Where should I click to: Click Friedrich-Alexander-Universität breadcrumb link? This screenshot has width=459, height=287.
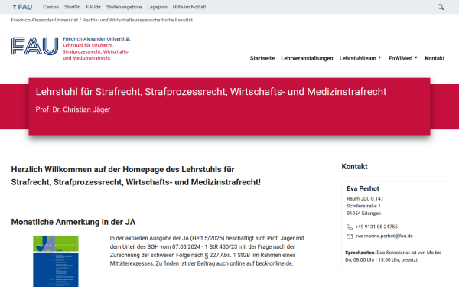[44, 20]
